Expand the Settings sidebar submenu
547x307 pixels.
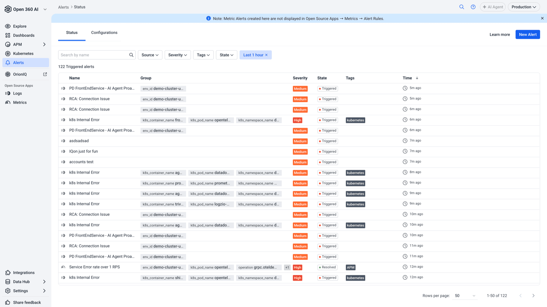tap(44, 291)
